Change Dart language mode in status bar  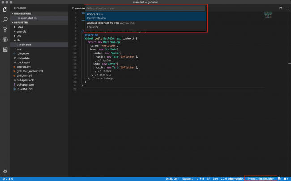click(x=214, y=178)
